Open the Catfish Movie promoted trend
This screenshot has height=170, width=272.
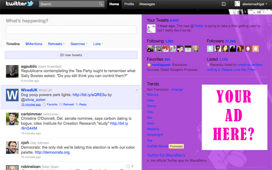pos(157,146)
